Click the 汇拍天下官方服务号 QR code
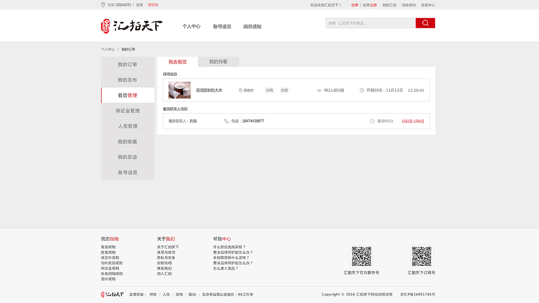Screen dimensions: 539x303 coord(361,256)
